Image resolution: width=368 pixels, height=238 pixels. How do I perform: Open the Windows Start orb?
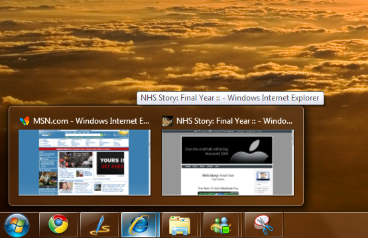17,225
